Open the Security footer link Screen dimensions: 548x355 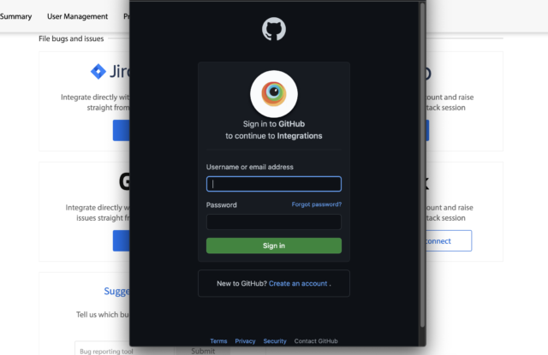tap(275, 341)
